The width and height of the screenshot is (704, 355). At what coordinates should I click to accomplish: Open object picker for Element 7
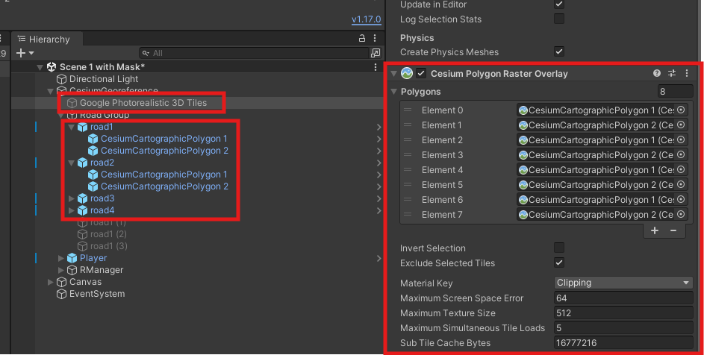point(681,215)
